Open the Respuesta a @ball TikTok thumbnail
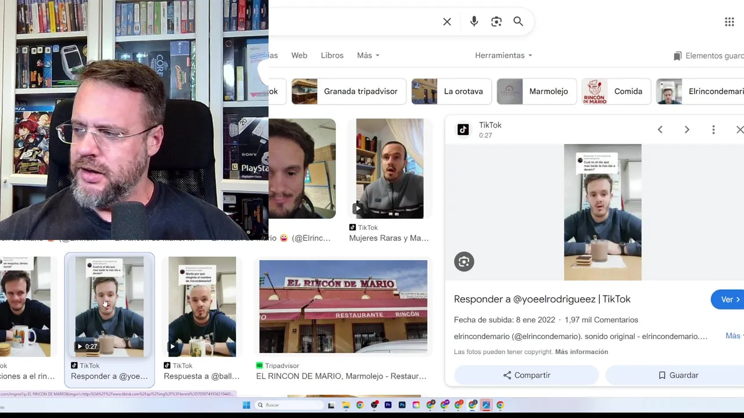The width and height of the screenshot is (744, 418). tap(202, 307)
